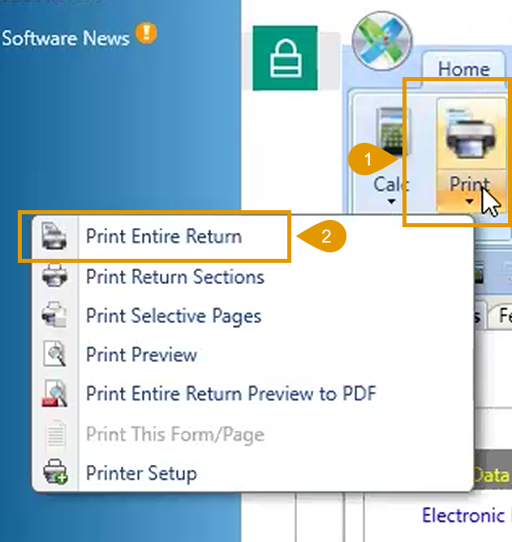Image resolution: width=512 pixels, height=542 pixels.
Task: Click the grayed Print This Form/Page entry
Action: click(x=174, y=434)
